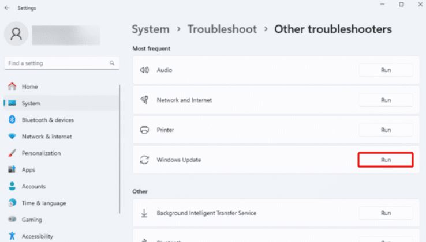Run the Windows Update troubleshooter
This screenshot has height=242, width=426.
pos(386,160)
